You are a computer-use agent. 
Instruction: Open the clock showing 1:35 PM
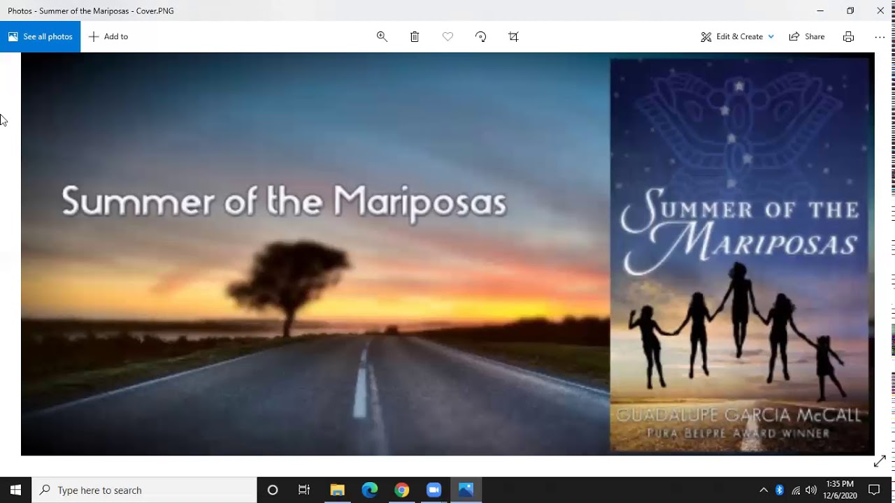tap(840, 490)
